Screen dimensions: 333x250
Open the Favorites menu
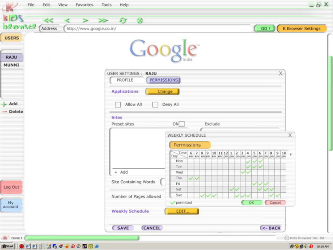(84, 5)
